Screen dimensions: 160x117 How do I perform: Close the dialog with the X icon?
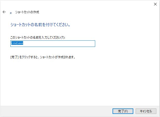pos(155,4)
